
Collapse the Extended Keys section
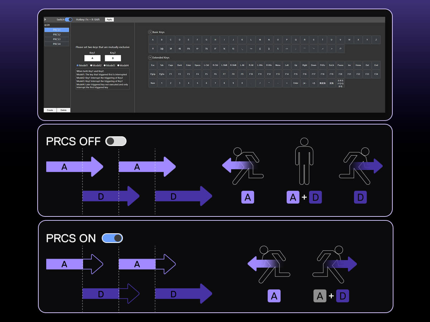[x=150, y=57]
